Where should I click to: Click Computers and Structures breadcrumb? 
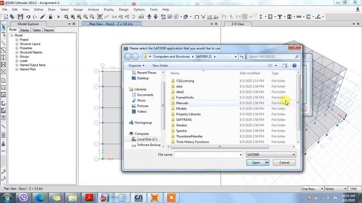[171, 56]
